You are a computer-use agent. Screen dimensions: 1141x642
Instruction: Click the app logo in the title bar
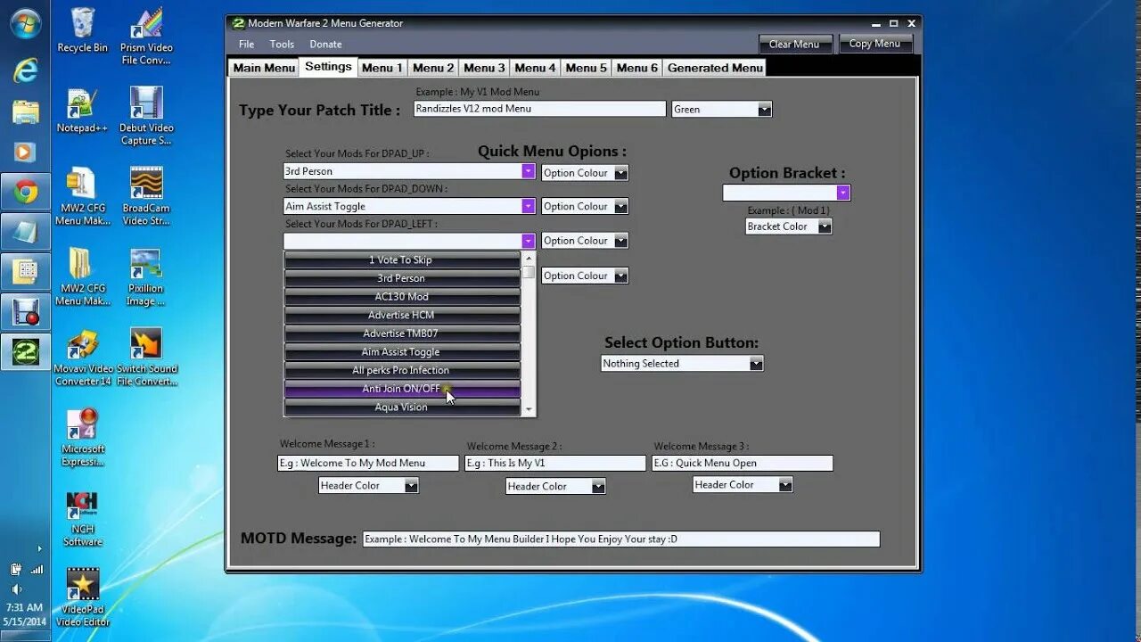238,23
